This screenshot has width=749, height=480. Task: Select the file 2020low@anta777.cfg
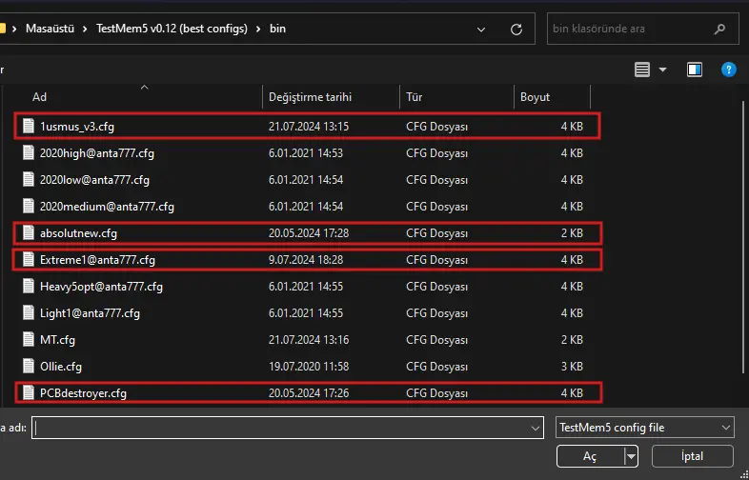click(94, 180)
